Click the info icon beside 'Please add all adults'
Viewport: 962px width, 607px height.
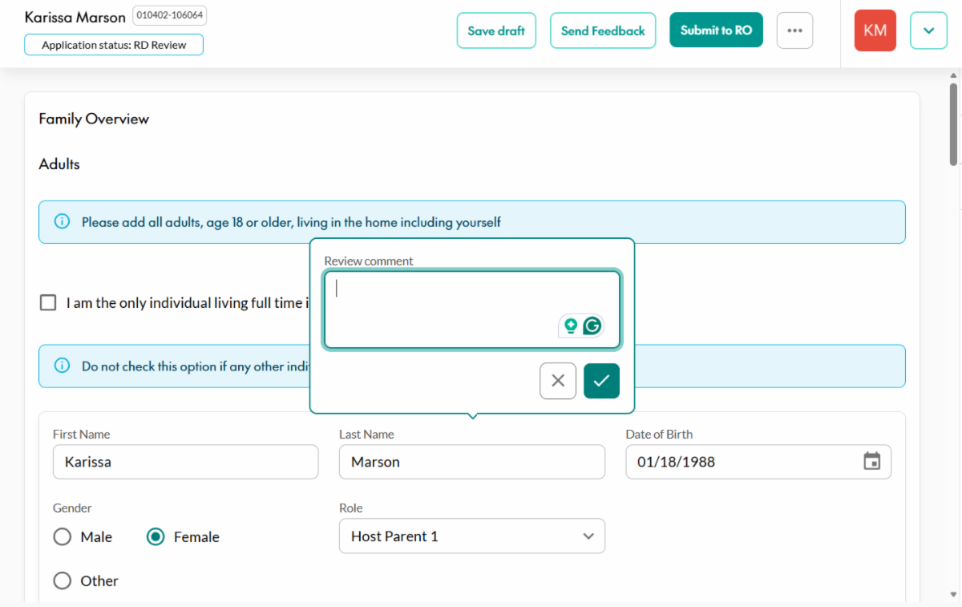62,221
